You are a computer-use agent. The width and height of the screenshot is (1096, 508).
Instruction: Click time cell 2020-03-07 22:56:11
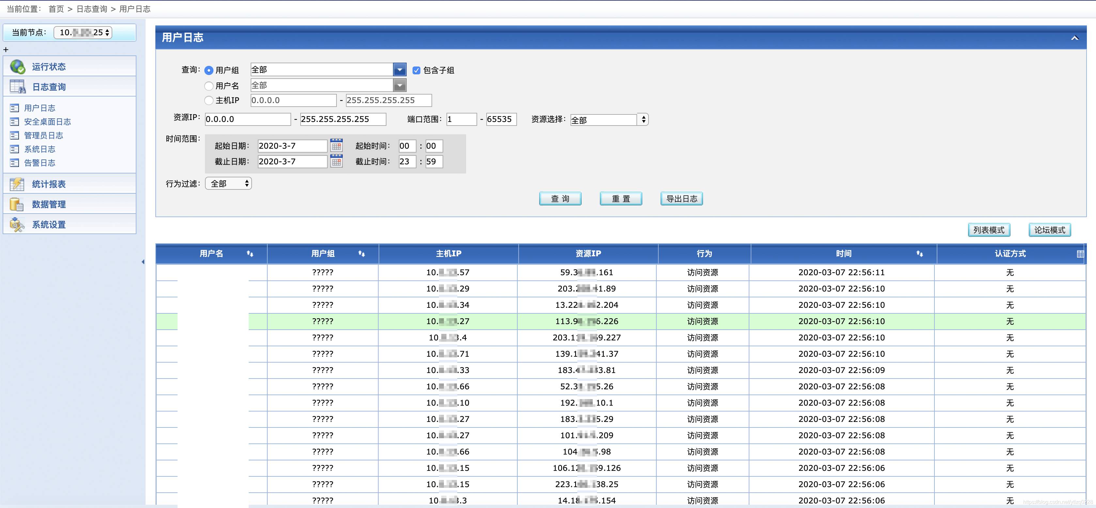point(841,273)
